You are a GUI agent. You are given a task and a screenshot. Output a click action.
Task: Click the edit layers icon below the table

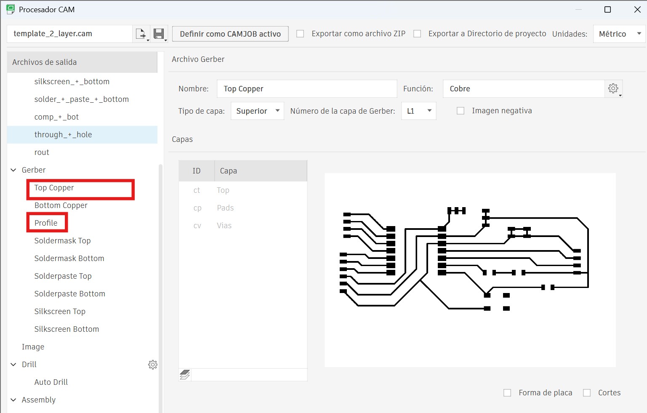click(185, 374)
